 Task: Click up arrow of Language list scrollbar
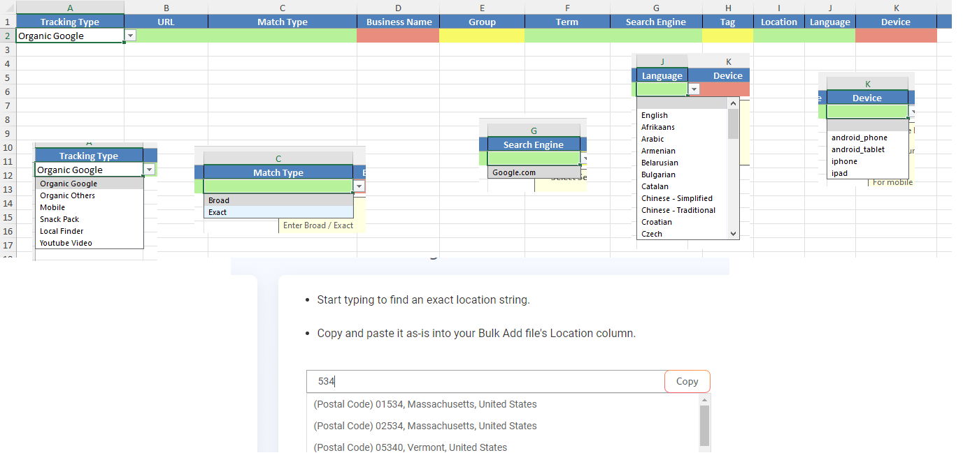tap(734, 103)
